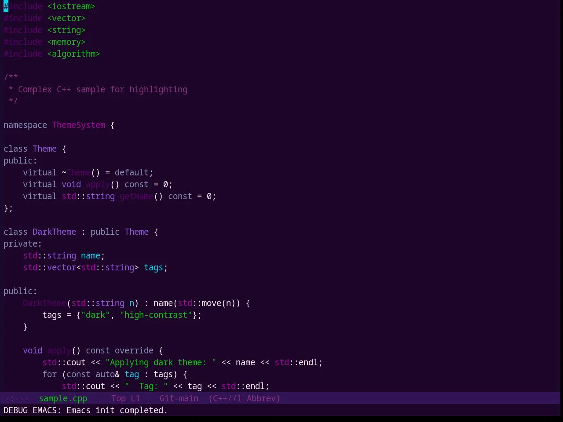Click the <memory> include header
The image size is (563, 422).
[66, 42]
